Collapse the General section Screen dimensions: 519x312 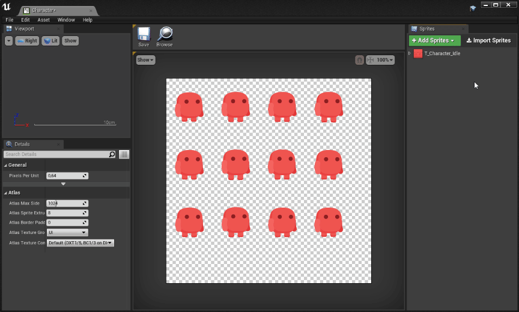[x=5, y=165]
